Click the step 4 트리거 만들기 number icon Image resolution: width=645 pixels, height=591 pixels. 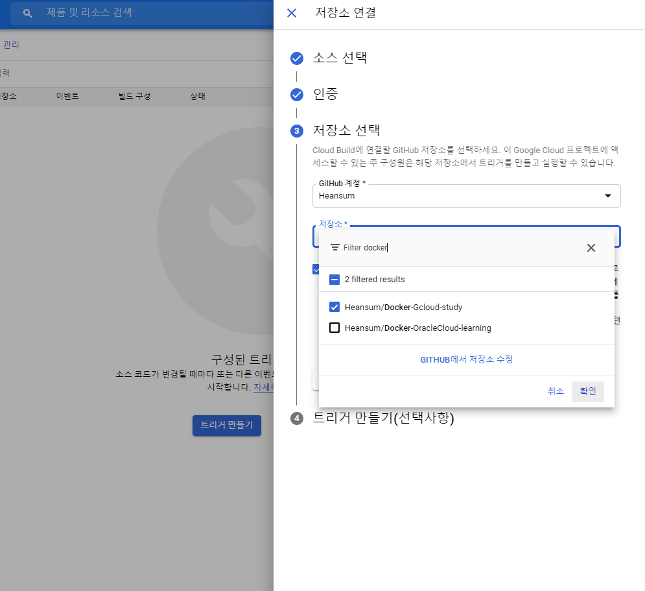coord(297,418)
